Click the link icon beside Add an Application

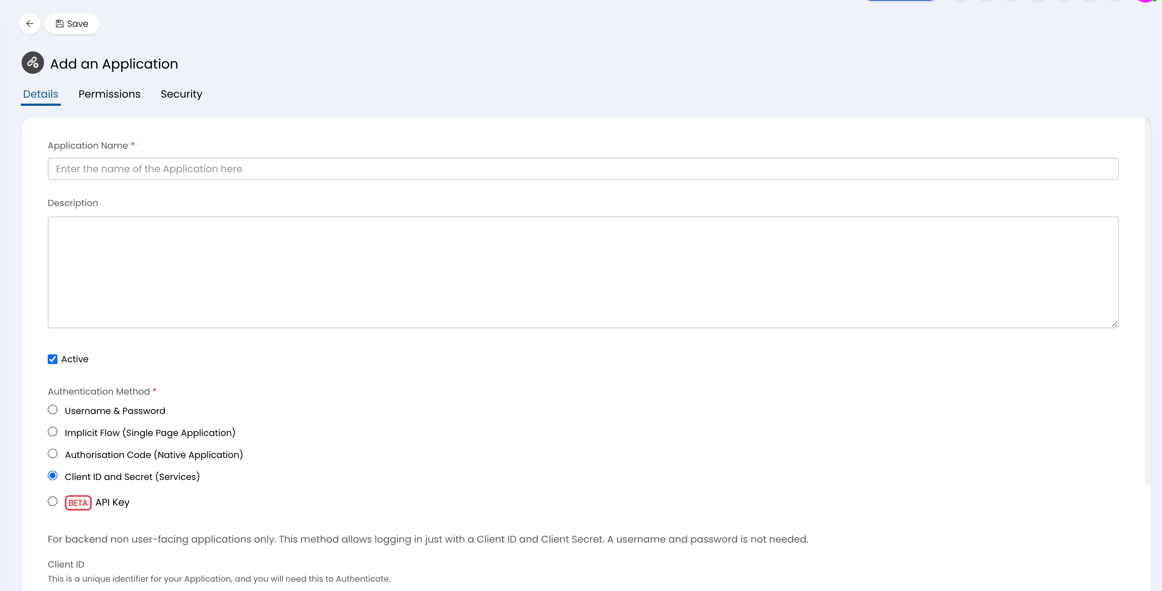(x=33, y=63)
